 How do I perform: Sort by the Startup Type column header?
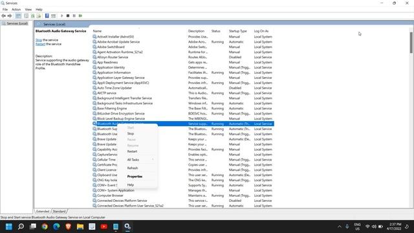pos(237,31)
